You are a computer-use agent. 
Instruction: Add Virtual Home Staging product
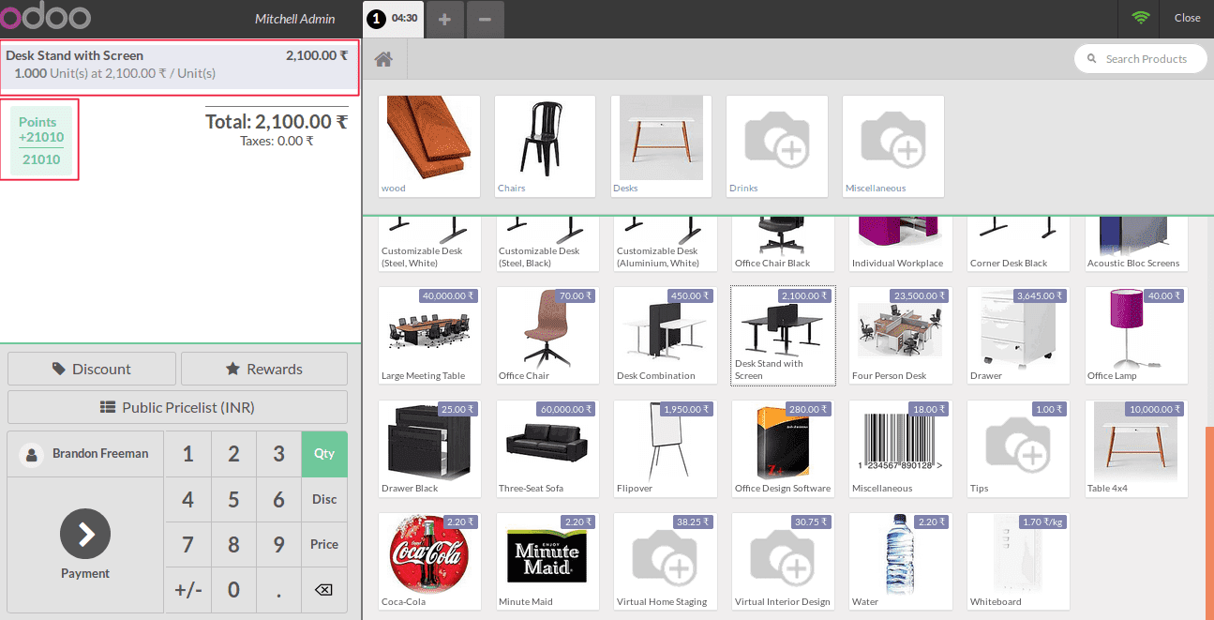tap(666, 561)
